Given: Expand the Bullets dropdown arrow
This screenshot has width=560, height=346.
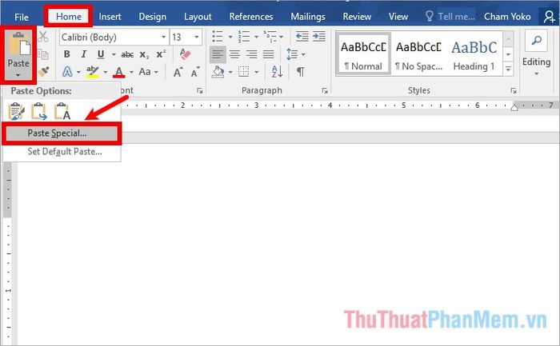Looking at the screenshot, I should [230, 37].
